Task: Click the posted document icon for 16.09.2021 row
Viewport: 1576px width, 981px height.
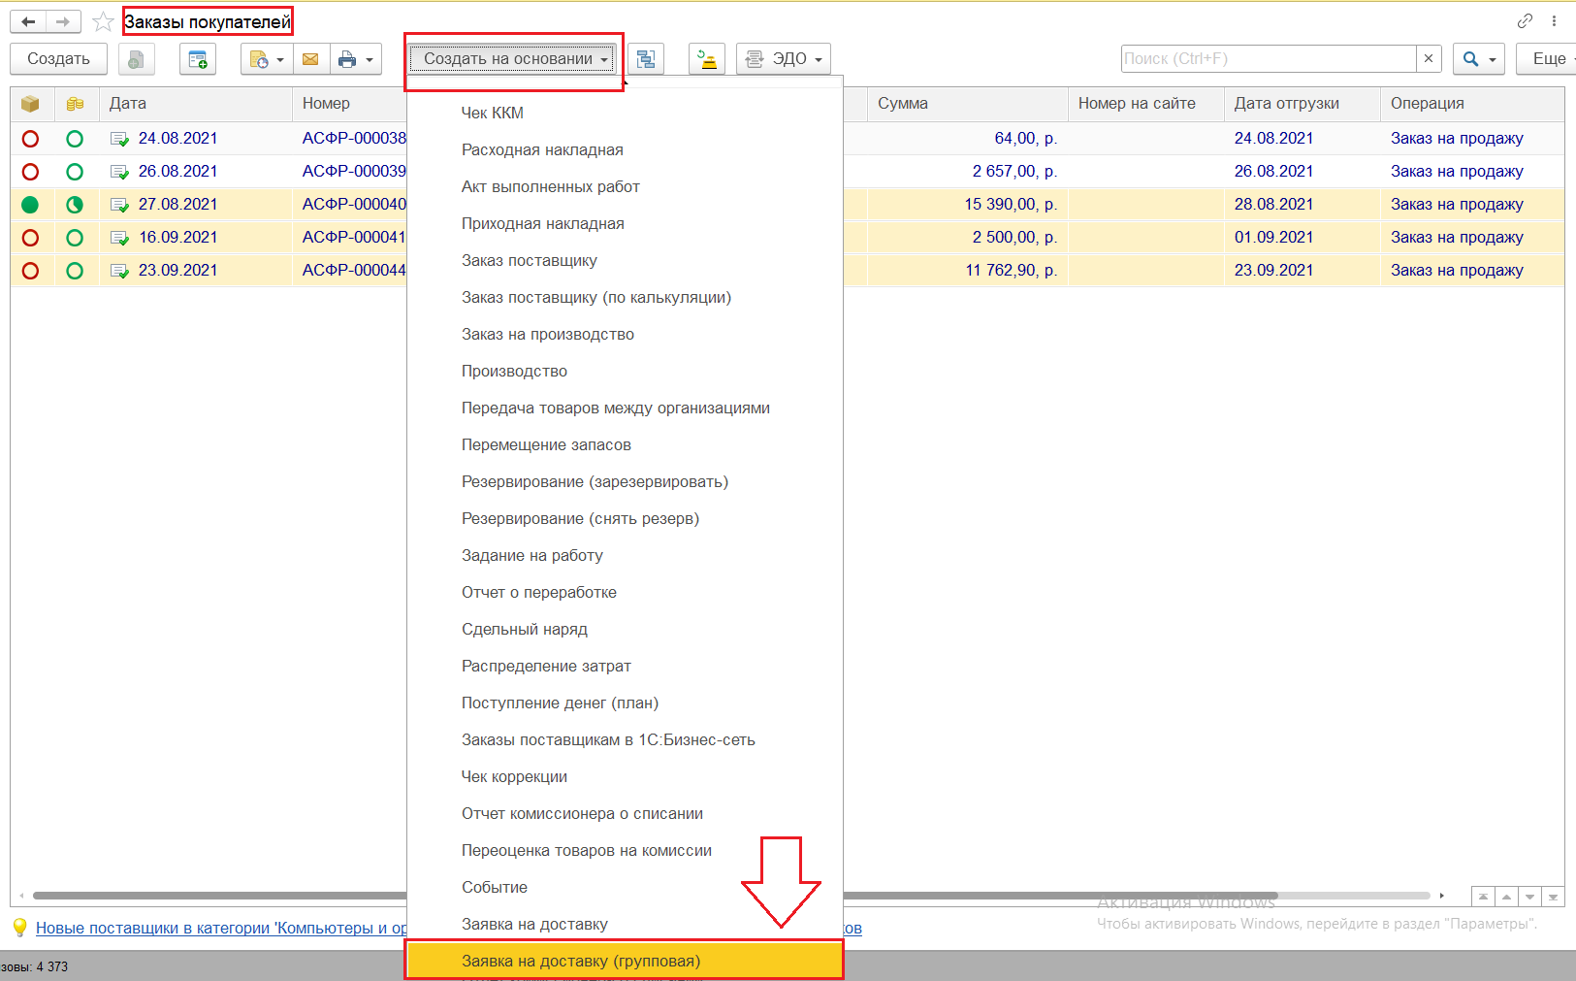Action: pos(119,239)
